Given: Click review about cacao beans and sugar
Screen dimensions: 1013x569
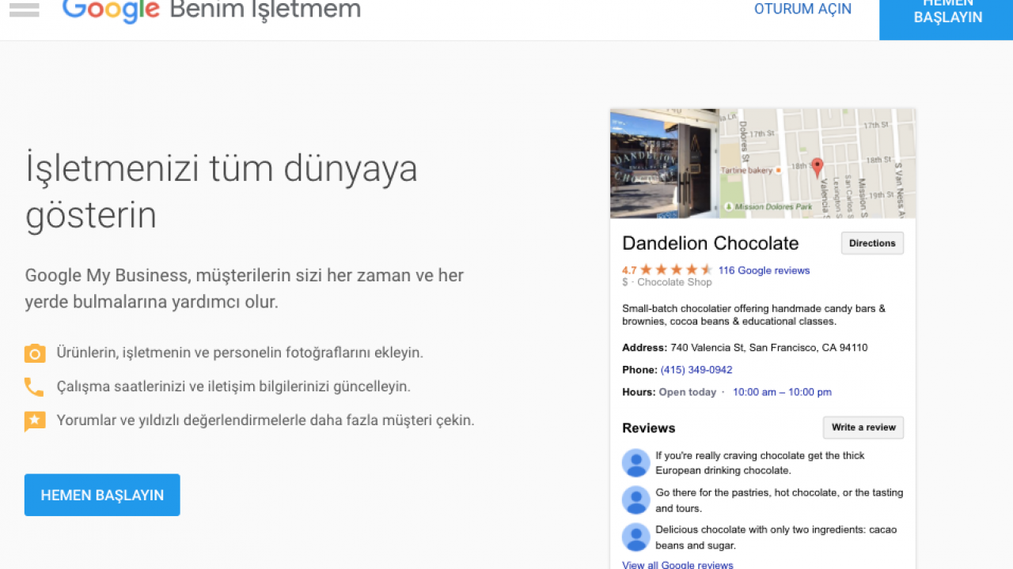Looking at the screenshot, I should 776,537.
